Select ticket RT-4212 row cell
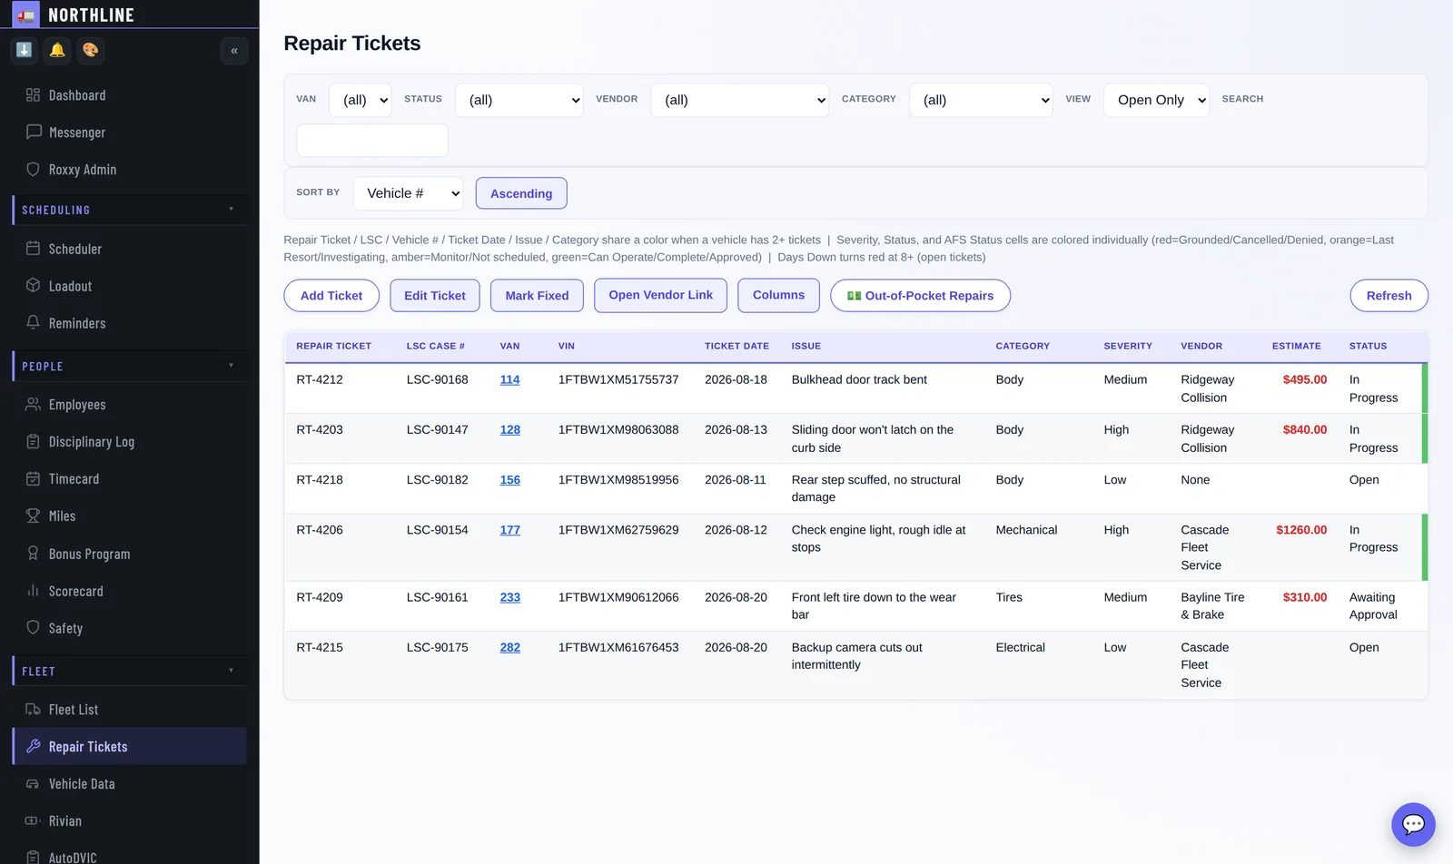 pyautogui.click(x=320, y=379)
